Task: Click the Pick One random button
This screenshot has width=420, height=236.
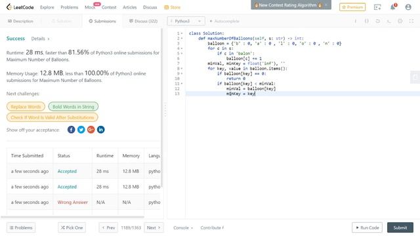Action: pos(72,227)
